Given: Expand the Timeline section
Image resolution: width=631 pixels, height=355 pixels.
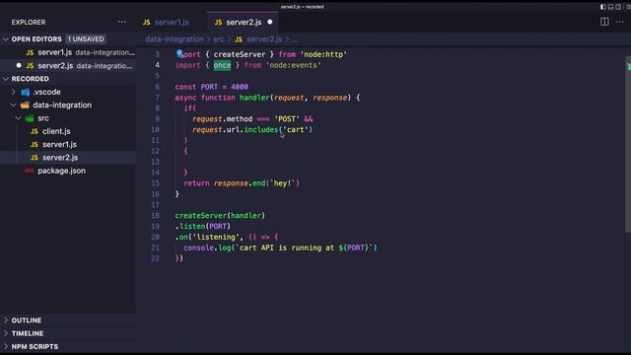Looking at the screenshot, I should pyautogui.click(x=6, y=333).
